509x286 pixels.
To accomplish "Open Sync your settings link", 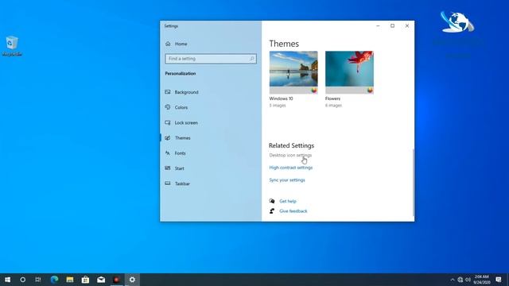I will pyautogui.click(x=287, y=180).
